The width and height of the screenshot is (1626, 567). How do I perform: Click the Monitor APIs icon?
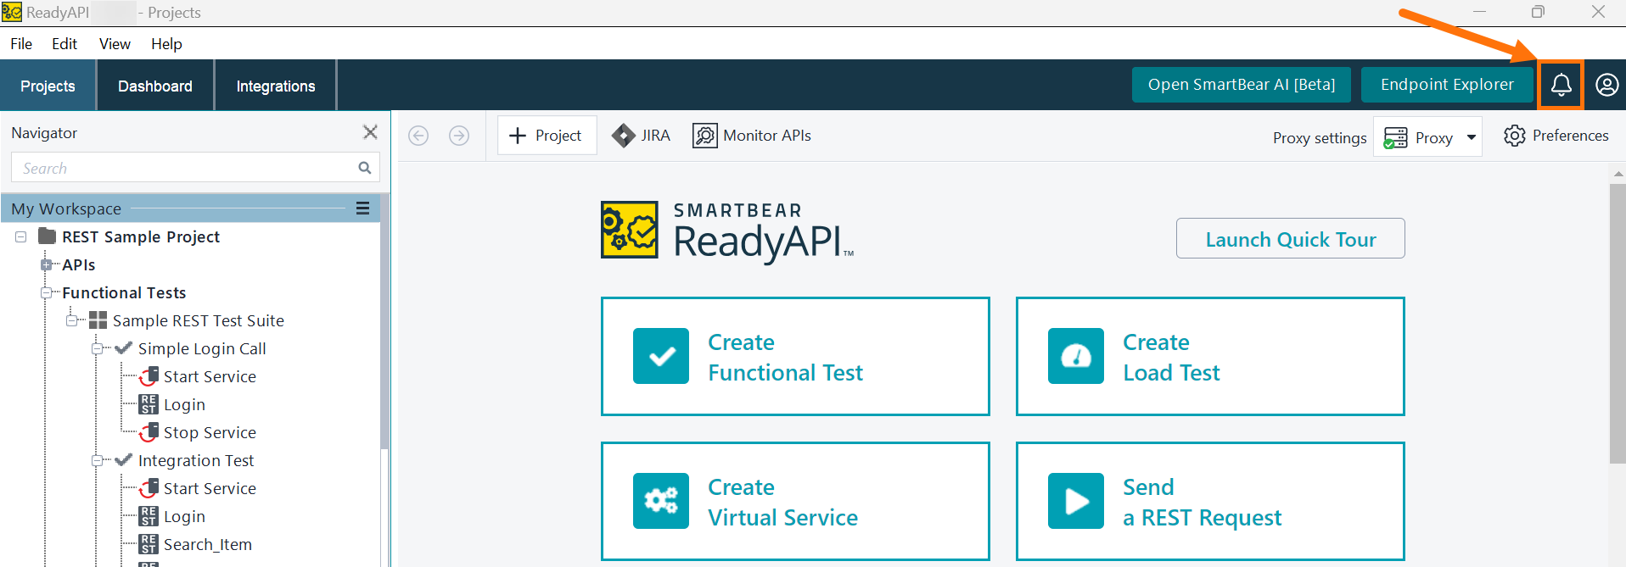[x=704, y=136]
